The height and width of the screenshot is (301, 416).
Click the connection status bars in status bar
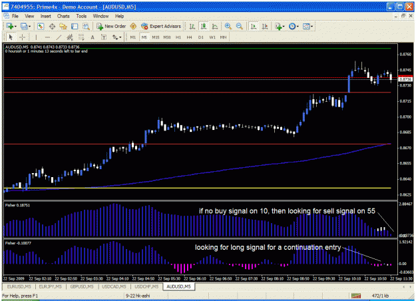[x=356, y=296]
